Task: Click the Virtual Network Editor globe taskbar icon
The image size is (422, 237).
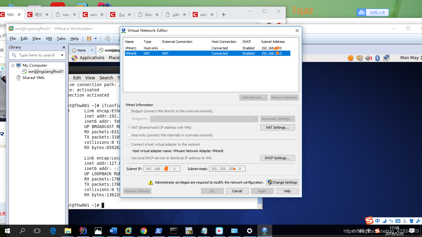Action: (x=264, y=231)
